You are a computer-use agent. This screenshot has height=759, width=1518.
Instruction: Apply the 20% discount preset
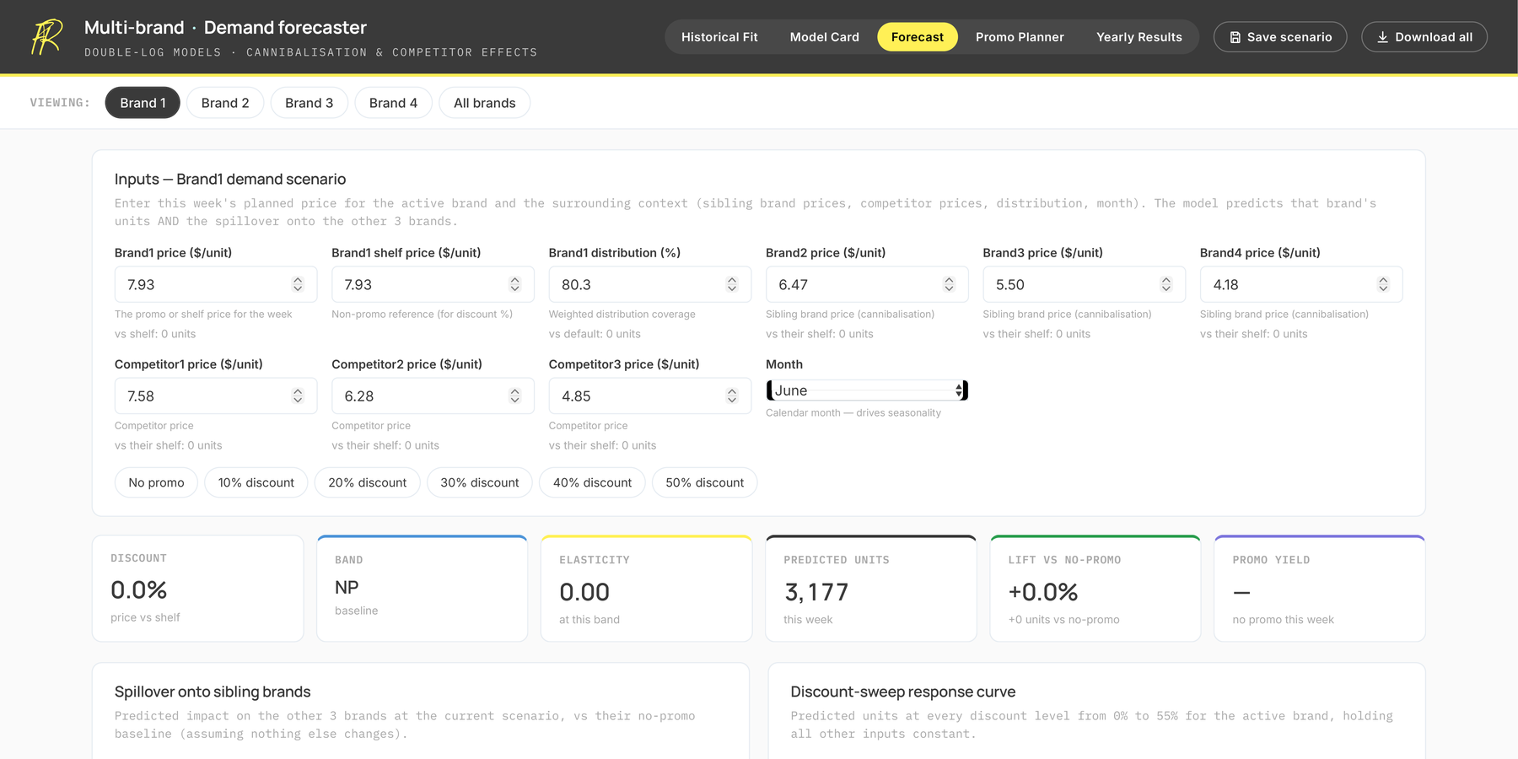(x=368, y=482)
